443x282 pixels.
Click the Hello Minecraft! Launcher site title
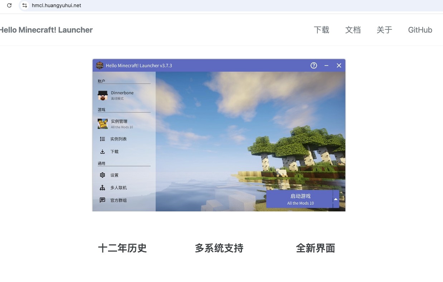(x=46, y=30)
